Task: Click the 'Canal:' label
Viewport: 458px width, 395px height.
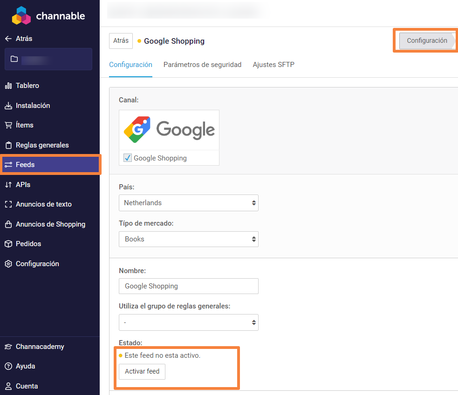Action: (129, 100)
